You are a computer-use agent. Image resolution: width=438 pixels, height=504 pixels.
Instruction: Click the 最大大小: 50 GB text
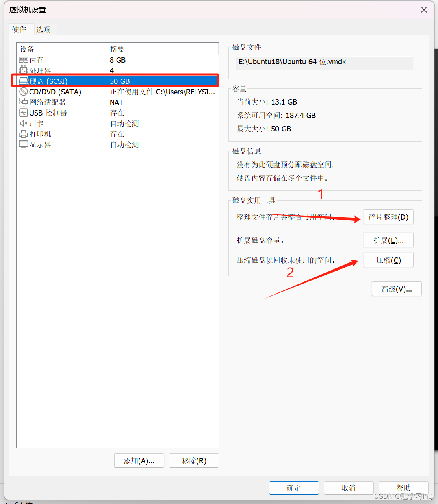[264, 129]
